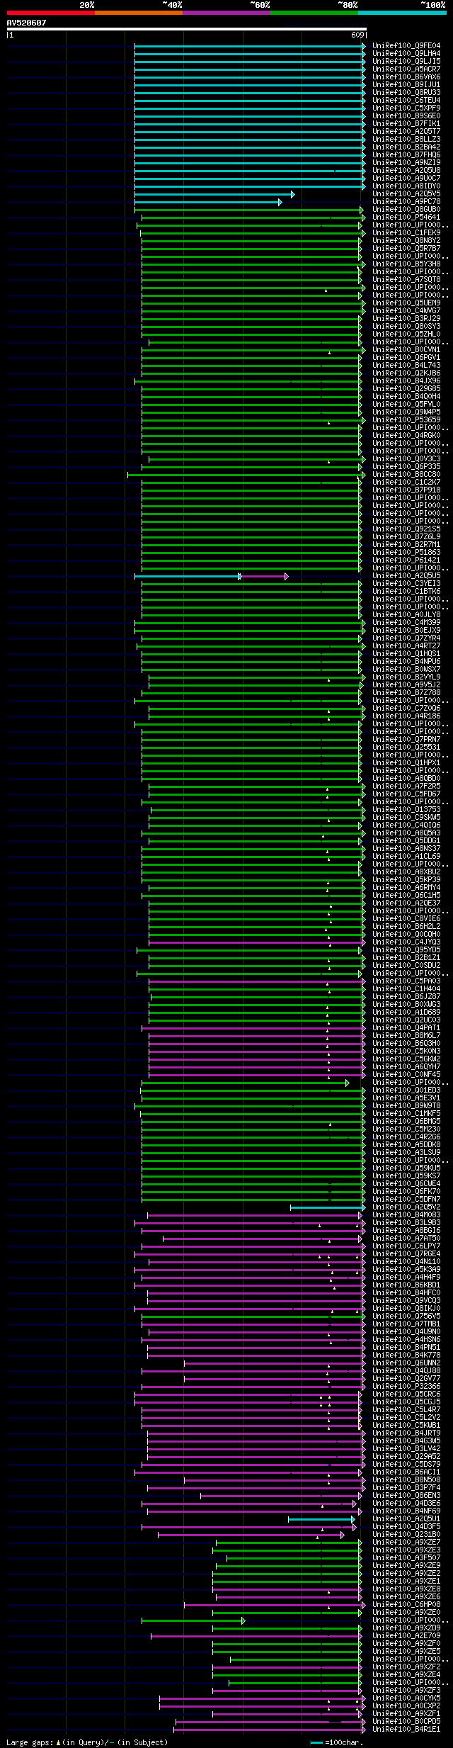Select the UniRef100_A0CYK5 label
Screen dimensions: 453x1748
point(406,1698)
